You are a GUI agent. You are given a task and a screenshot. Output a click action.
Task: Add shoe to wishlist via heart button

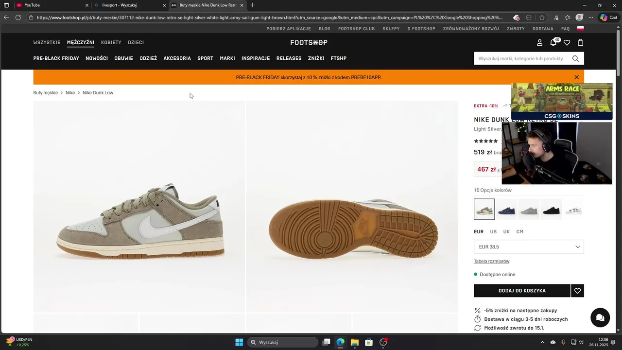(577, 291)
